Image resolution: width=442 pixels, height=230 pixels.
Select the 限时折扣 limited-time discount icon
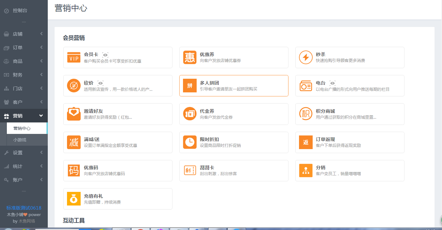(190, 142)
